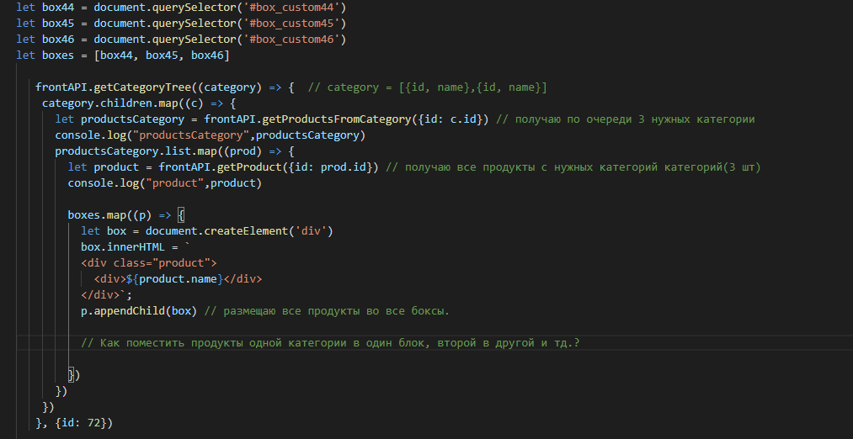Click frontAPI.getProduct call text
Viewport: 853px width, 439px height.
[x=220, y=167]
